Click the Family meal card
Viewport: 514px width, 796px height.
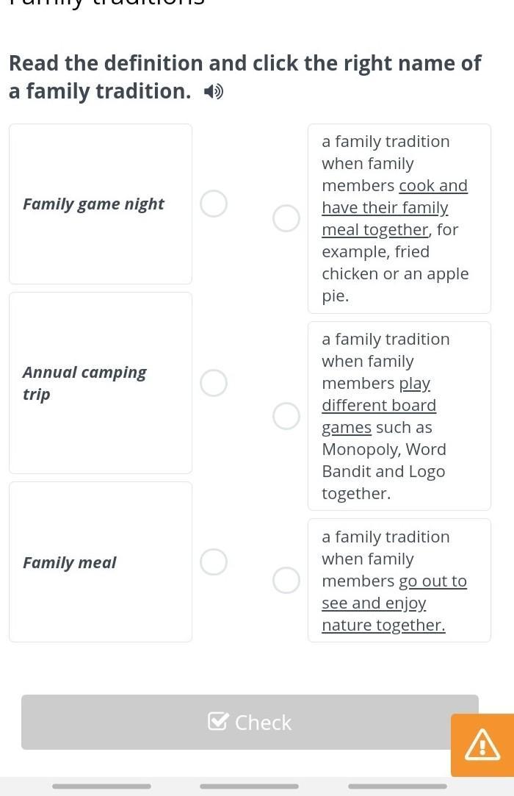[x=101, y=562]
